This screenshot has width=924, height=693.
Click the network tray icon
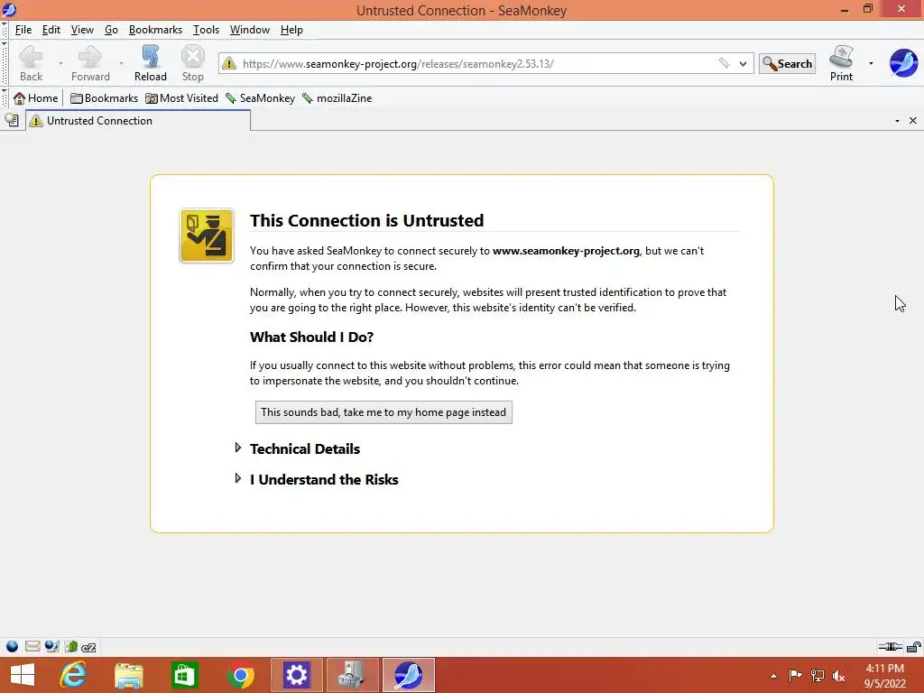[817, 675]
